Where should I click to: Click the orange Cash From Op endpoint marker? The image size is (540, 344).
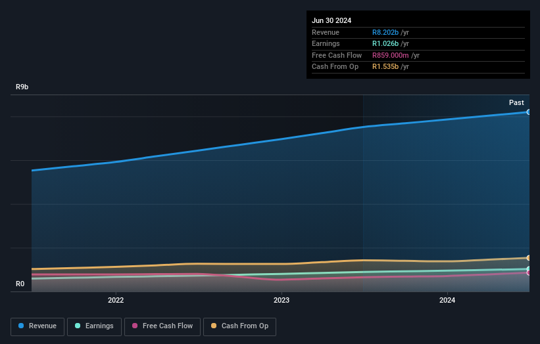point(528,258)
